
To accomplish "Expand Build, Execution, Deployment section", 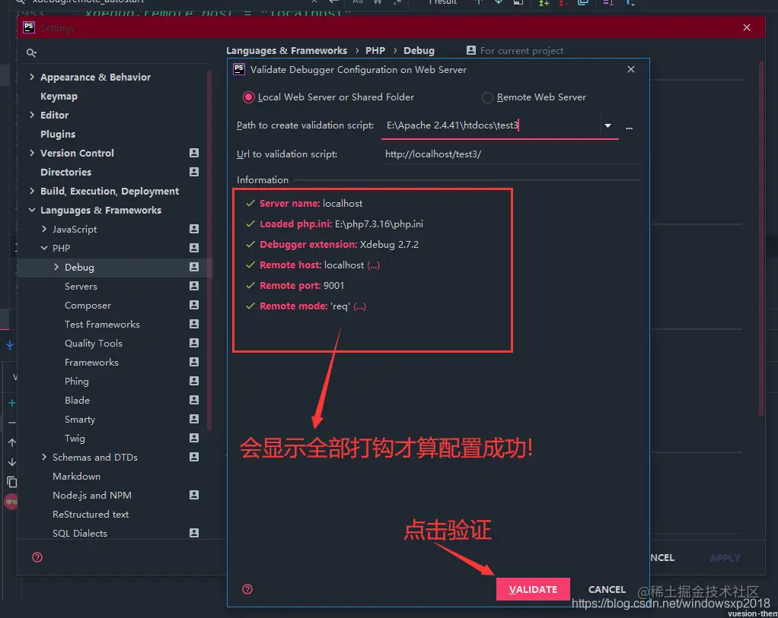I will [x=32, y=192].
